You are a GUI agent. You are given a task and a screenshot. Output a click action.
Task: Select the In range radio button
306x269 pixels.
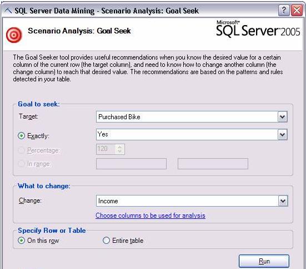[x=21, y=164]
